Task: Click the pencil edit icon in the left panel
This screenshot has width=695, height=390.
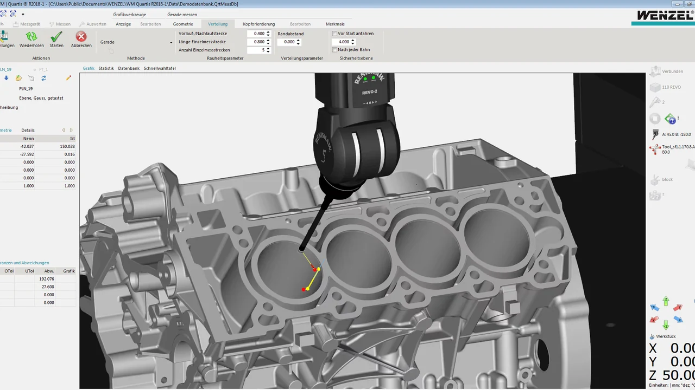Action: point(68,79)
